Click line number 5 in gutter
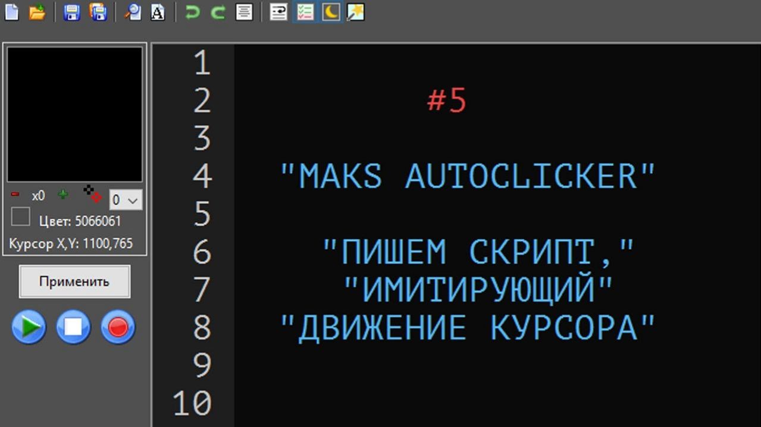The height and width of the screenshot is (427, 761). coord(202,214)
